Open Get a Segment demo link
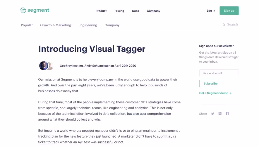Image resolution: width=259 pixels, height=147 pixels. click(215, 93)
